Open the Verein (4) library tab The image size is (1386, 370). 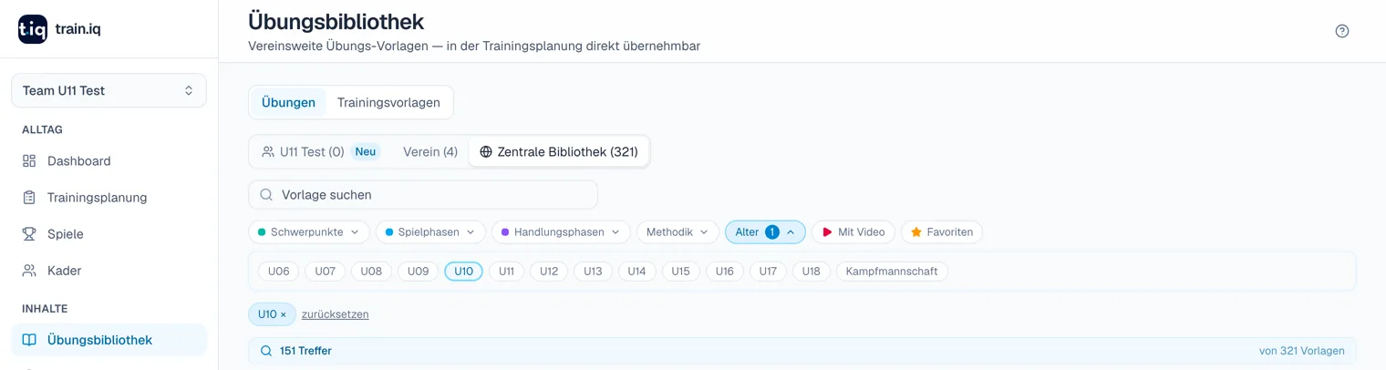(430, 152)
